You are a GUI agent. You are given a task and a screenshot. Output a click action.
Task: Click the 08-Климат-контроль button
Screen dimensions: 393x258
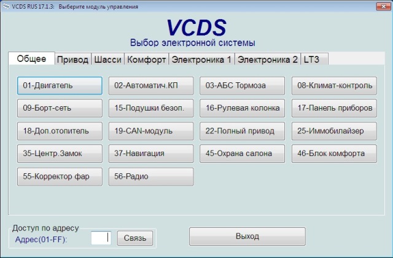334,85
